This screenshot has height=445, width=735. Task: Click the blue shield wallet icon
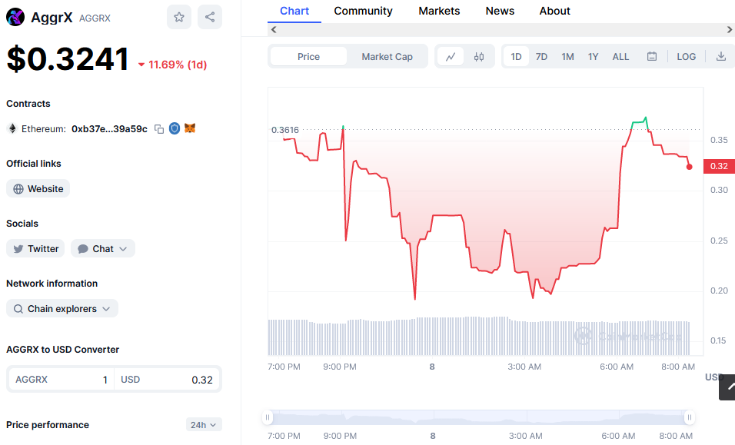coord(175,128)
